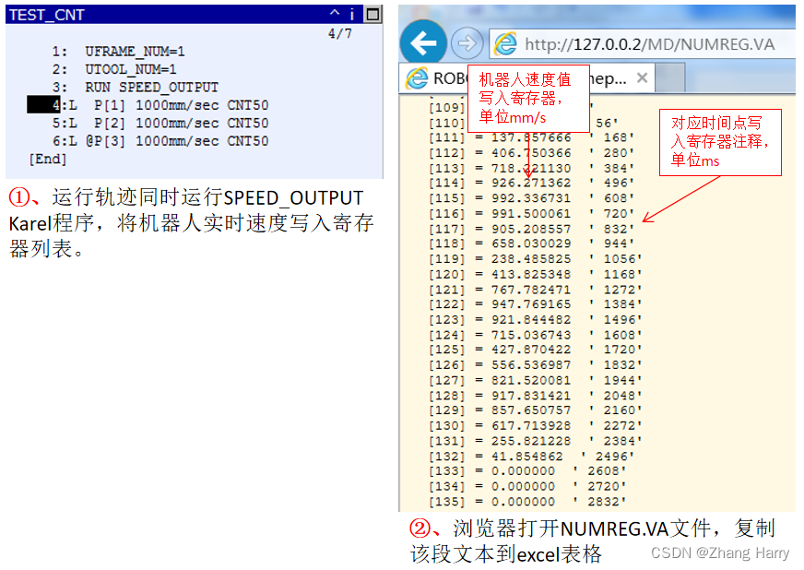804x570 pixels.
Task: Click register [129] value 857.650757
Action: click(x=531, y=410)
